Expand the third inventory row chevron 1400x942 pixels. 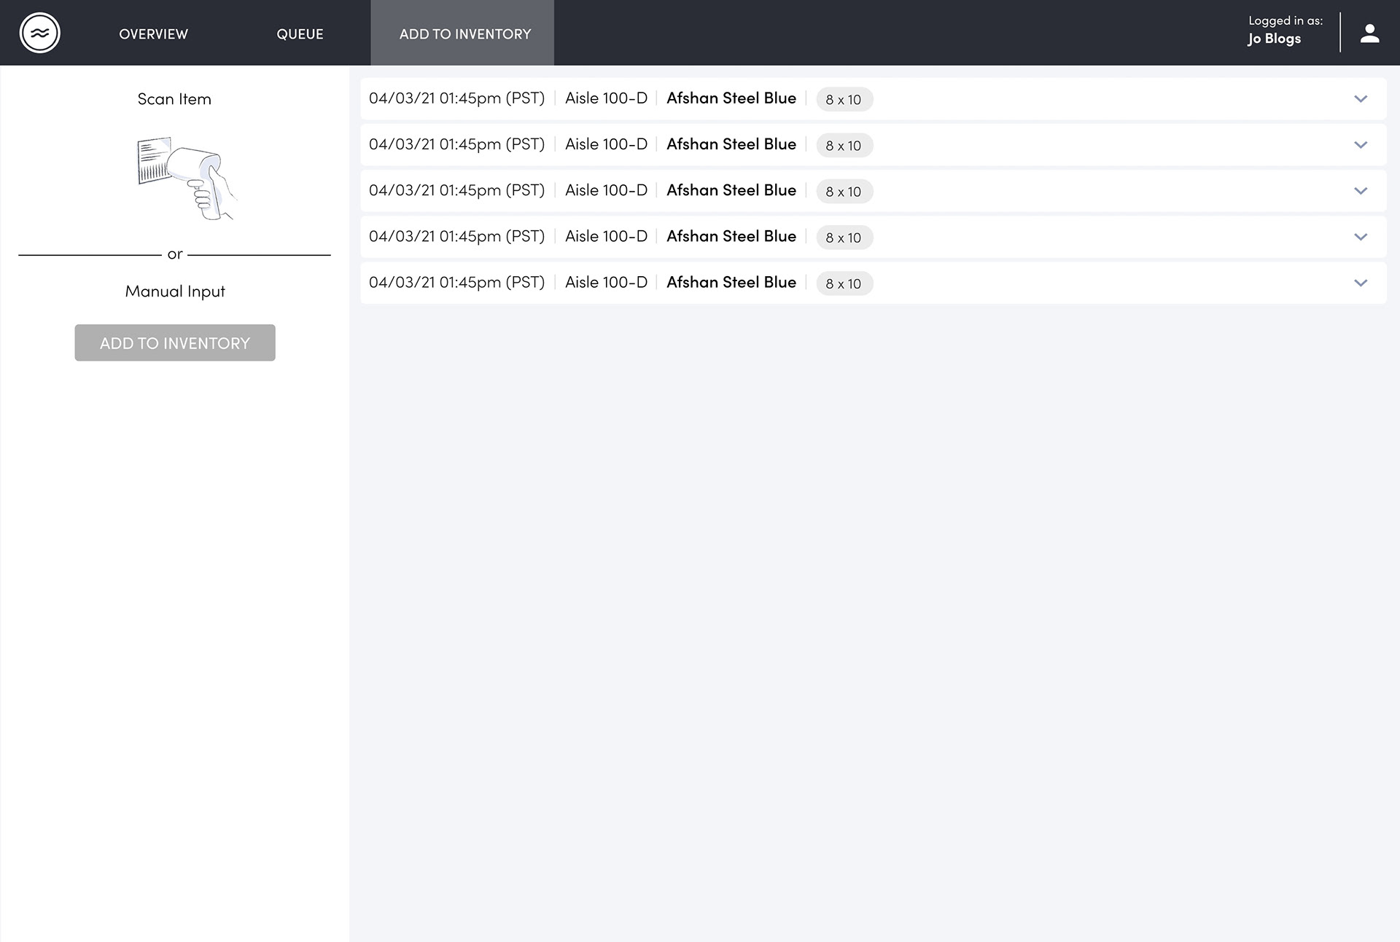1361,191
